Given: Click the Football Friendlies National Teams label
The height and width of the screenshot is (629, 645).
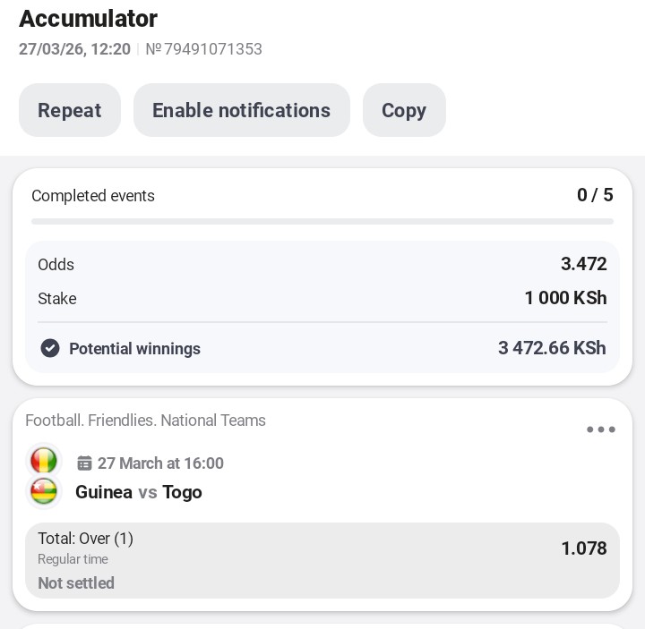Looking at the screenshot, I should coord(145,421).
